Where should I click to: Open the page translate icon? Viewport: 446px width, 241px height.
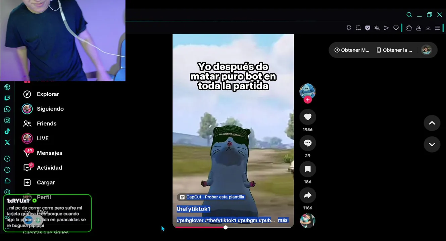point(377,28)
